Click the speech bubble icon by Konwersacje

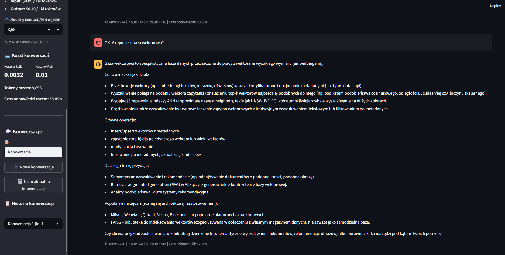(8, 131)
